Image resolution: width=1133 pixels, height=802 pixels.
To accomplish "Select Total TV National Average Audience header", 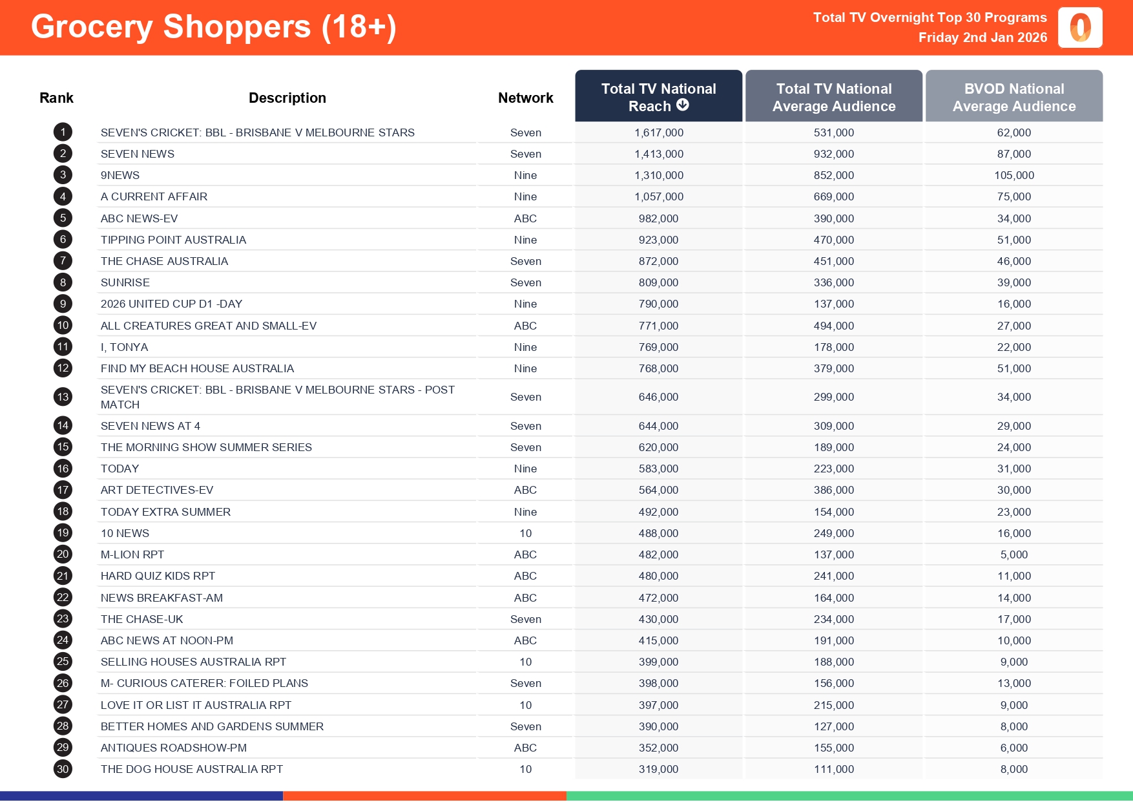I will click(x=833, y=97).
